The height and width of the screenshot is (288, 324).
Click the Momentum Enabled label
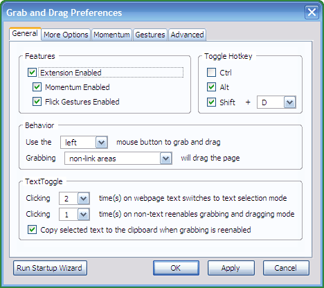pyautogui.click(x=78, y=87)
